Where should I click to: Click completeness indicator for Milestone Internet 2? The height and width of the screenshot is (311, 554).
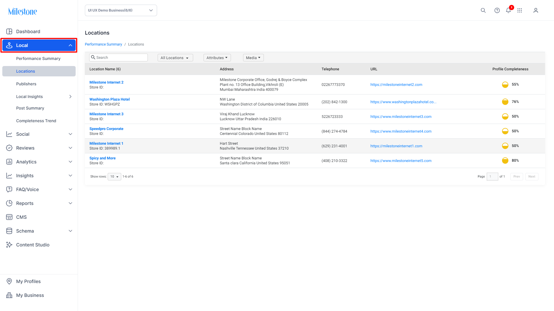tap(505, 84)
